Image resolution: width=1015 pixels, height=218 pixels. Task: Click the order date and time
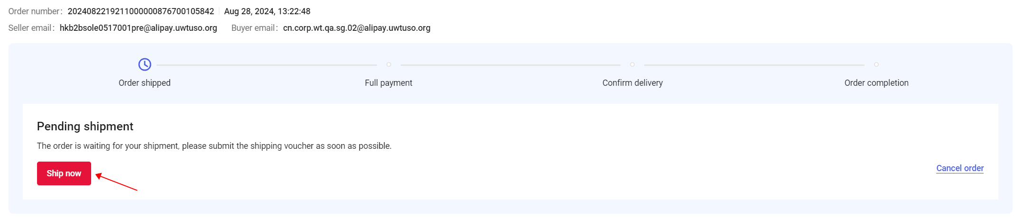pyautogui.click(x=267, y=11)
